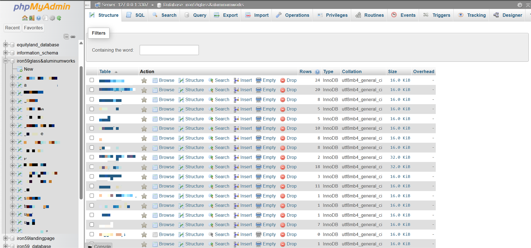The image size is (531, 248).
Task: Open page settings gear at top right
Action: (520, 5)
